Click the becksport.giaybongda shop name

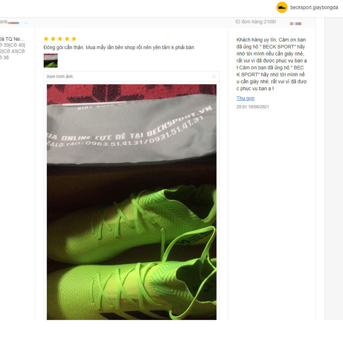click(314, 8)
